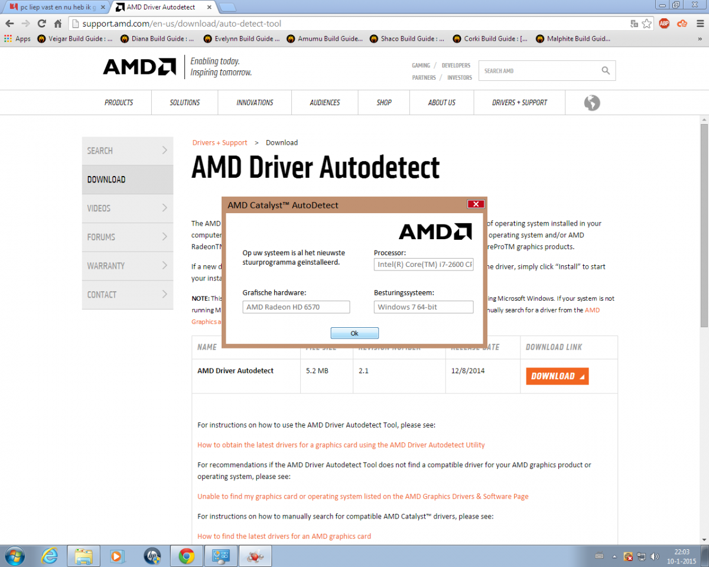Image resolution: width=709 pixels, height=567 pixels.
Task: Click the address bar URL
Action: pos(182,24)
